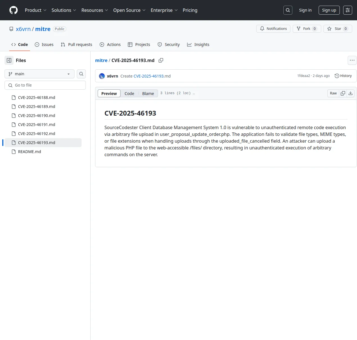
Task: Open the main branch selector
Action: click(x=40, y=74)
